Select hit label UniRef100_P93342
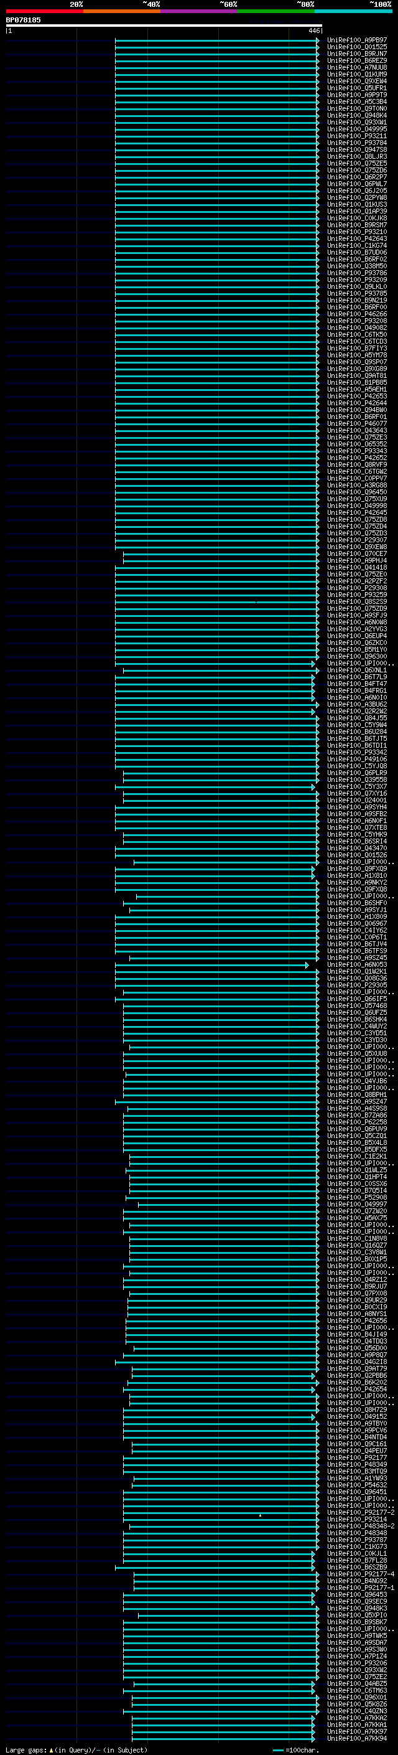This screenshot has height=1755, width=398. pos(356,752)
